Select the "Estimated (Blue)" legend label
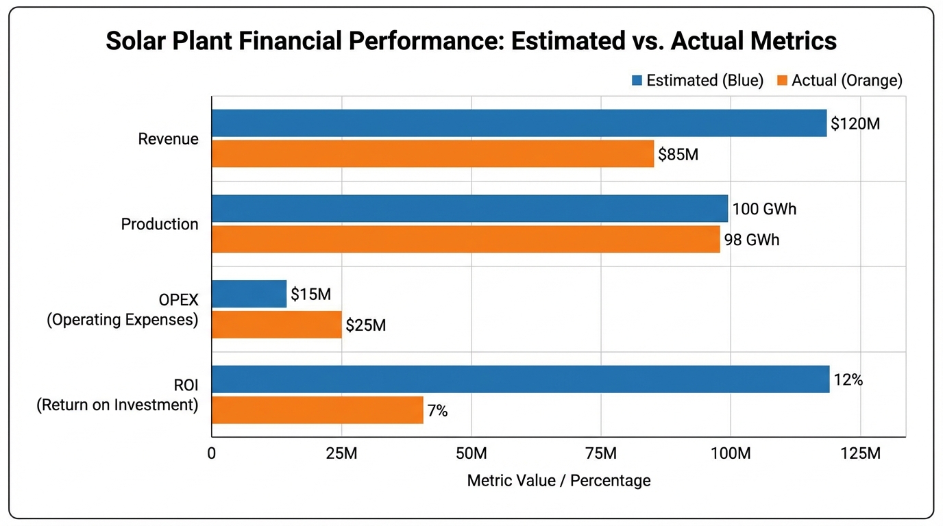The image size is (943, 526). point(705,81)
